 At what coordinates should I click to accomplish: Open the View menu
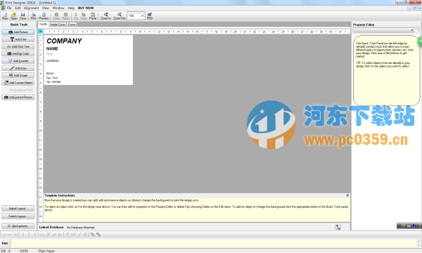(46, 8)
